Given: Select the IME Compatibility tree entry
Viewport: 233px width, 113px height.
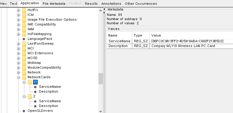Looking at the screenshot, I should click(42, 24).
